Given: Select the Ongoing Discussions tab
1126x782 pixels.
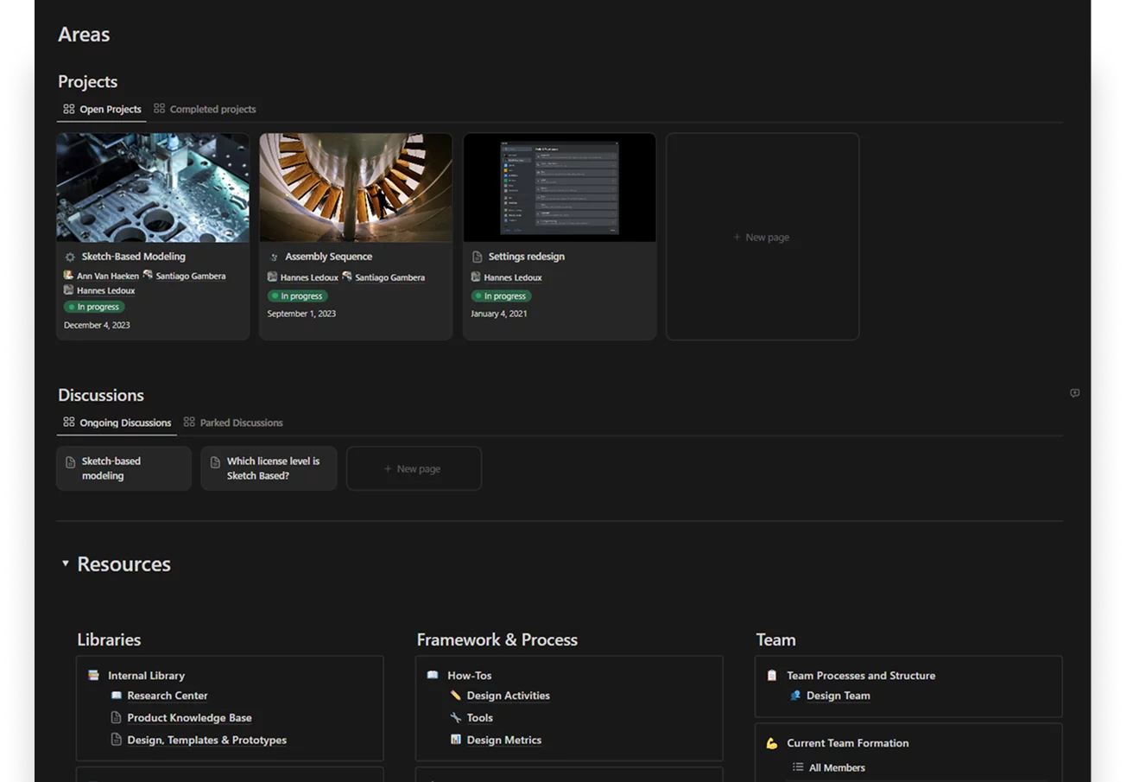Looking at the screenshot, I should 117,423.
